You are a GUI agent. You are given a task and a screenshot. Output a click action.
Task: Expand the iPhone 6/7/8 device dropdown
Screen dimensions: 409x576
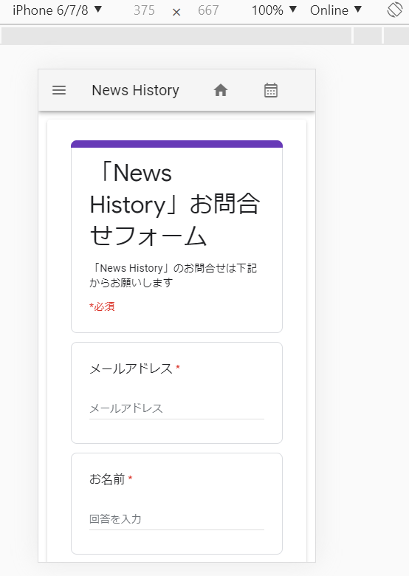click(x=57, y=10)
